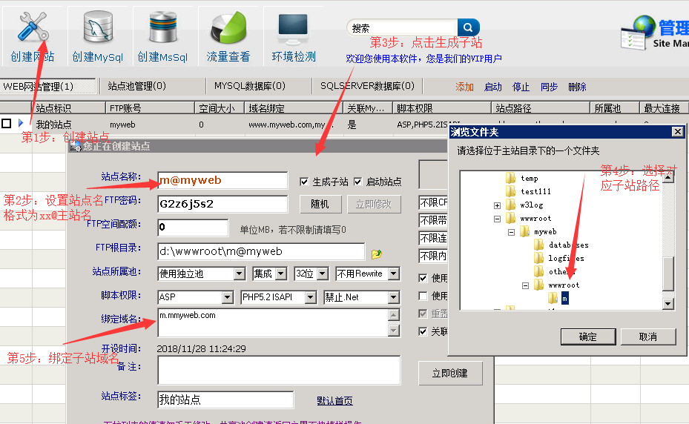Open the 创建MySql database tool
Screen dimensions: 689x424
pyautogui.click(x=98, y=36)
